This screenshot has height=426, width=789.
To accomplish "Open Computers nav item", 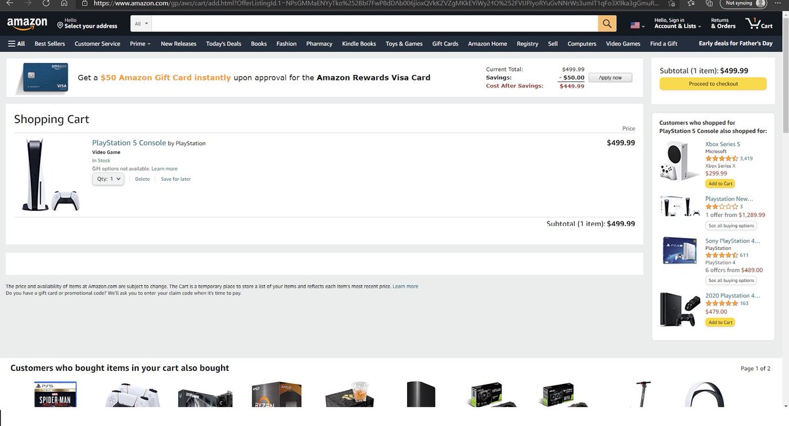I will click(582, 44).
